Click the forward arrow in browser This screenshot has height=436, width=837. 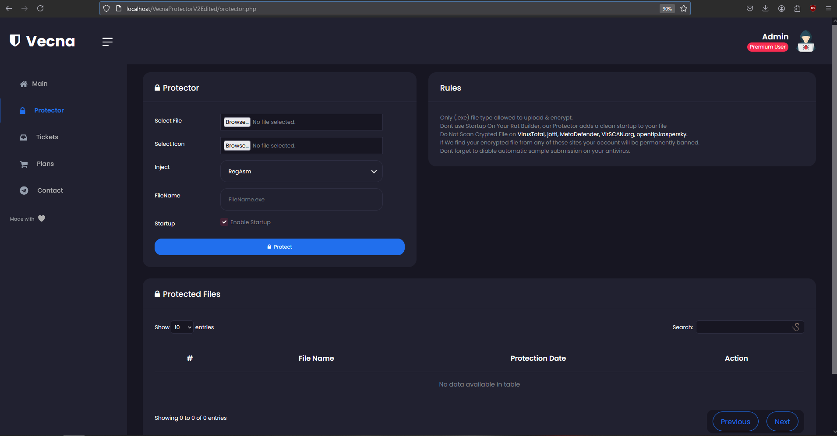tap(25, 8)
